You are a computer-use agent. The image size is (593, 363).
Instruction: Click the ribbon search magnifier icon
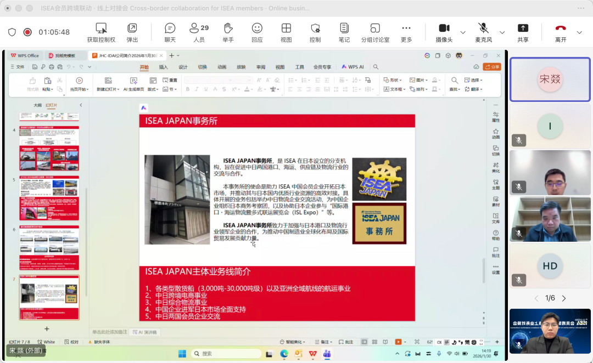coord(376,67)
